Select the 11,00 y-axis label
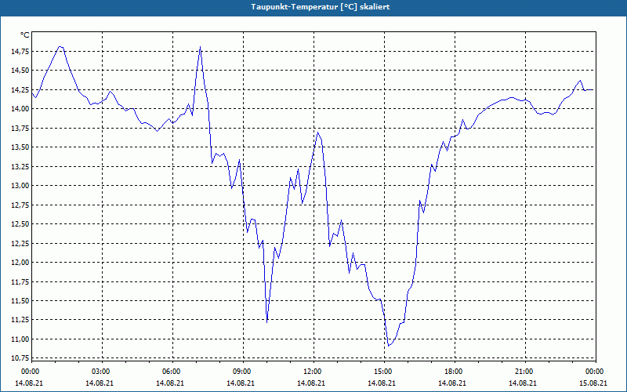 pyautogui.click(x=20, y=339)
